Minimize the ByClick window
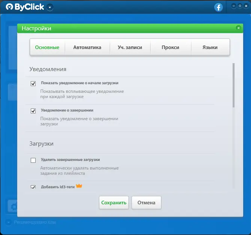251x235 pixels. tap(233, 6)
